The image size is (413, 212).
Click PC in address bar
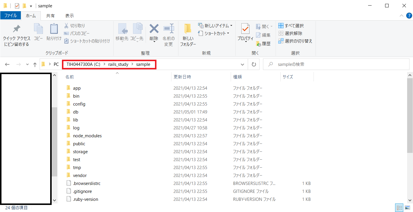56,64
